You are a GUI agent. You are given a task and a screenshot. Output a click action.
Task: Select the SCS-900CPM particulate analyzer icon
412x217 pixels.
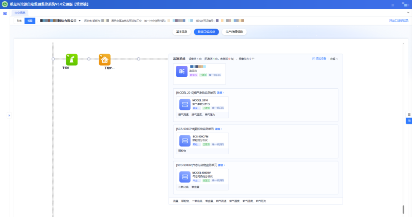point(185,141)
